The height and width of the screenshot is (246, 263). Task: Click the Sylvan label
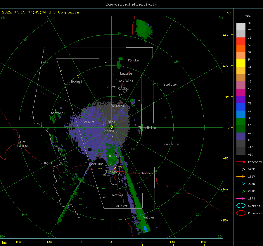(x=112, y=86)
